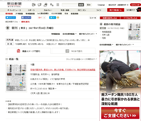Image resolution: width=141 pixels, height=121 pixels.
Task: Open the front page thumbnail image
Action: [x=16, y=78]
